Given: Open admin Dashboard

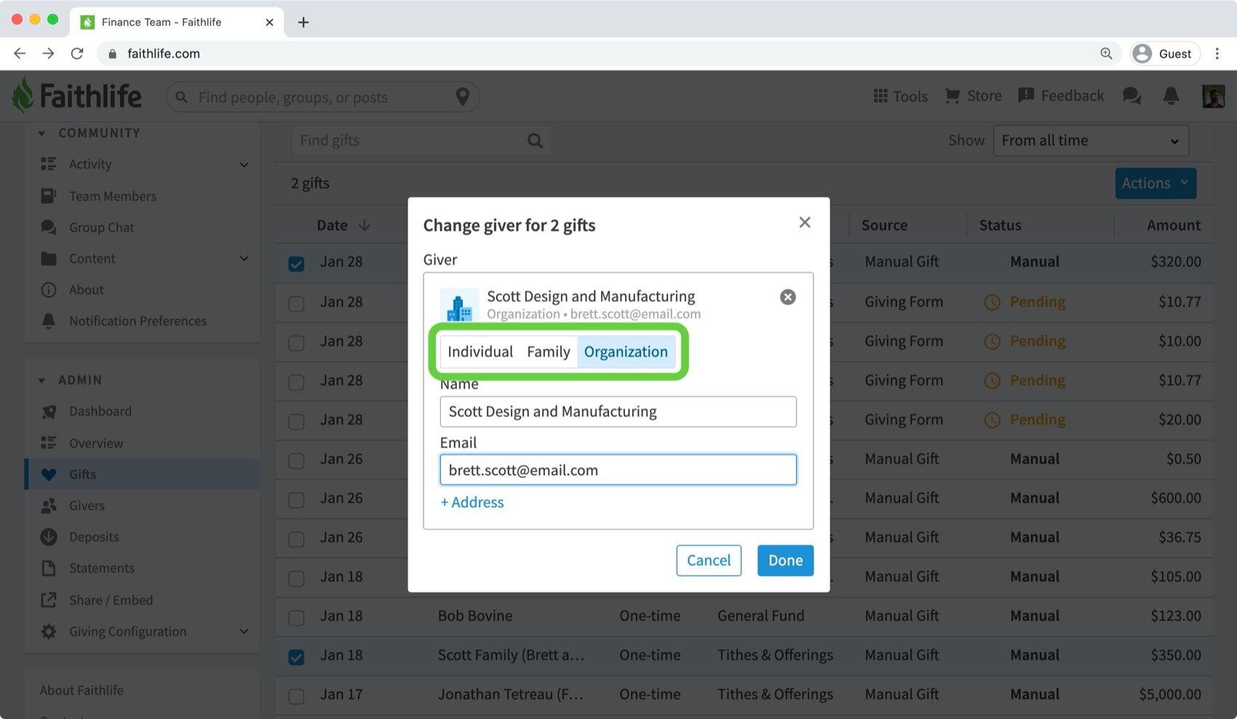Looking at the screenshot, I should (x=100, y=411).
